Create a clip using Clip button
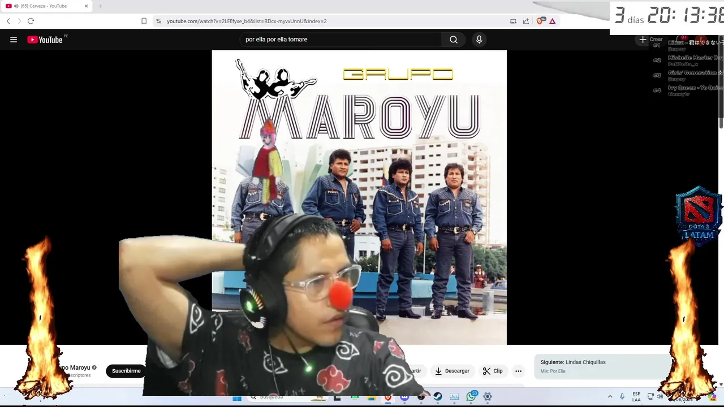 [493, 371]
